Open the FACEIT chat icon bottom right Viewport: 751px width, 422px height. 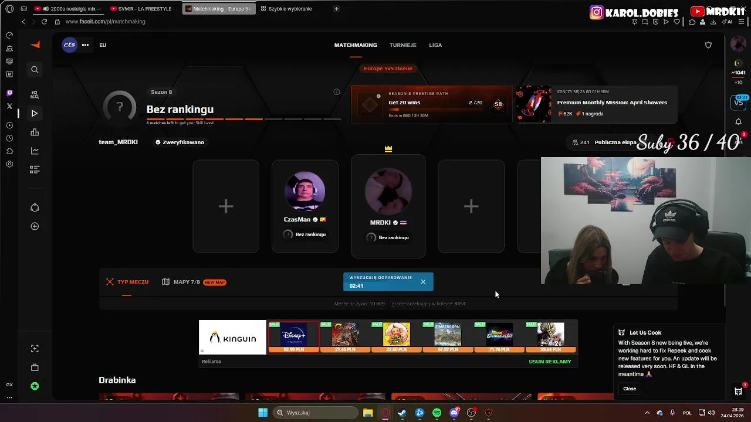pyautogui.click(x=739, y=391)
